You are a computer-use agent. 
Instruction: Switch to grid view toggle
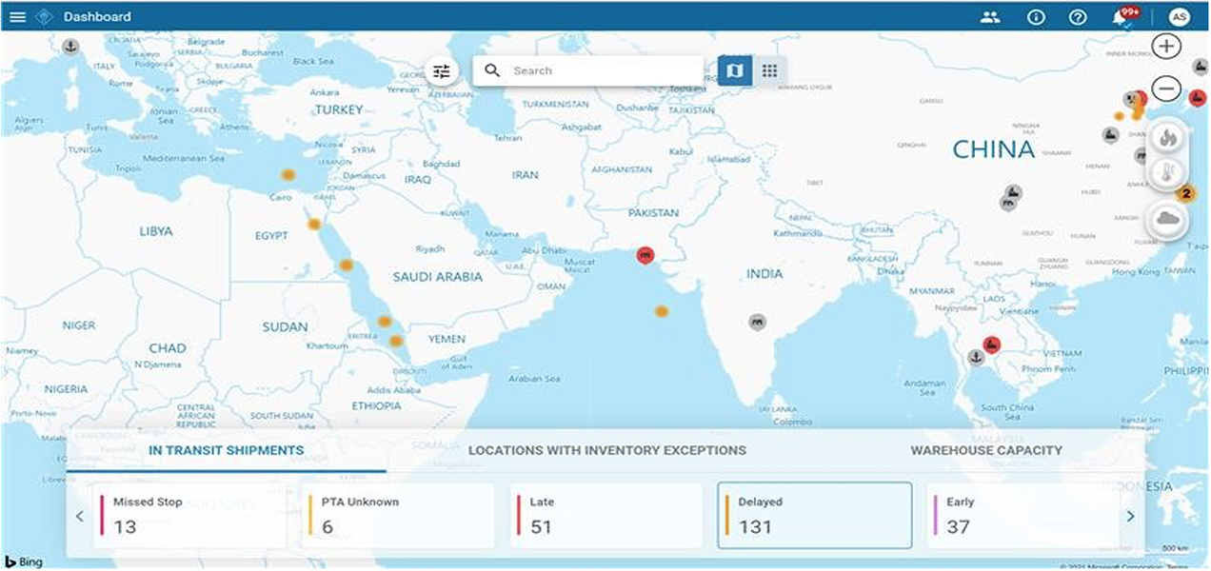coord(770,71)
